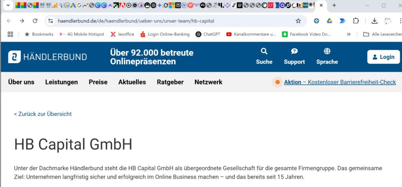This screenshot has height=187, width=402.
Task: Open a new tab with the plus button
Action: pos(334,5)
